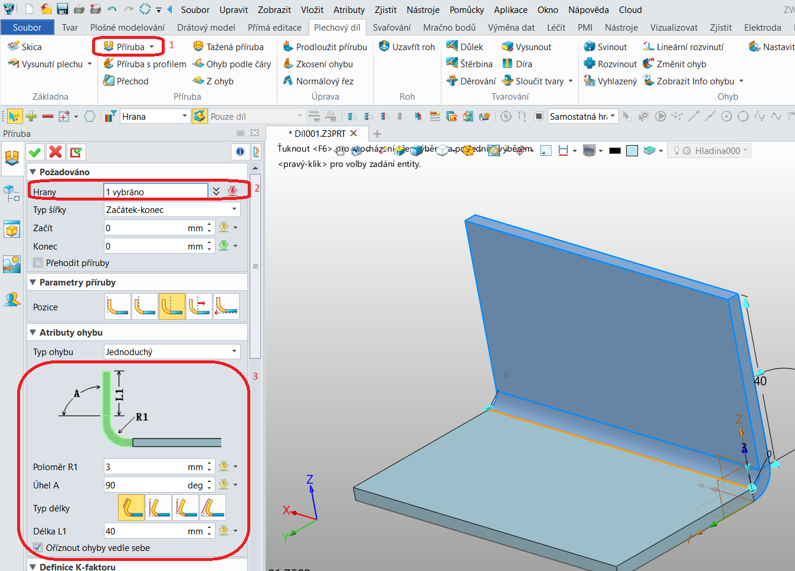
Task: Open the Lineární rozvinutí tool
Action: (683, 47)
